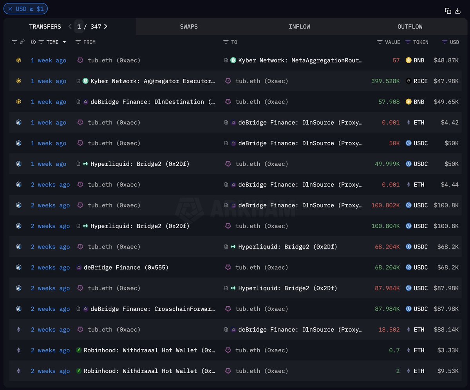Screen dimensions: 470x390
Task: Open the FROM column filter
Action: [x=78, y=42]
